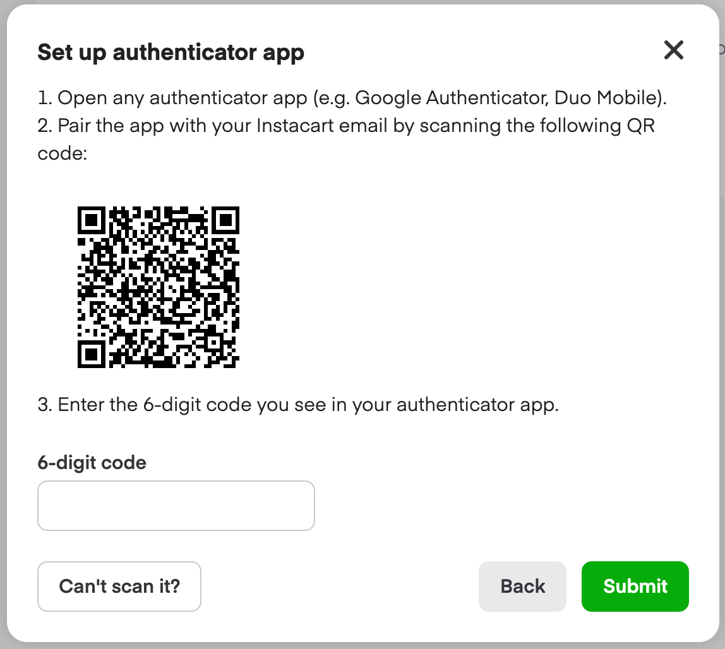The height and width of the screenshot is (649, 725).
Task: Click the green Submit action
Action: click(635, 586)
